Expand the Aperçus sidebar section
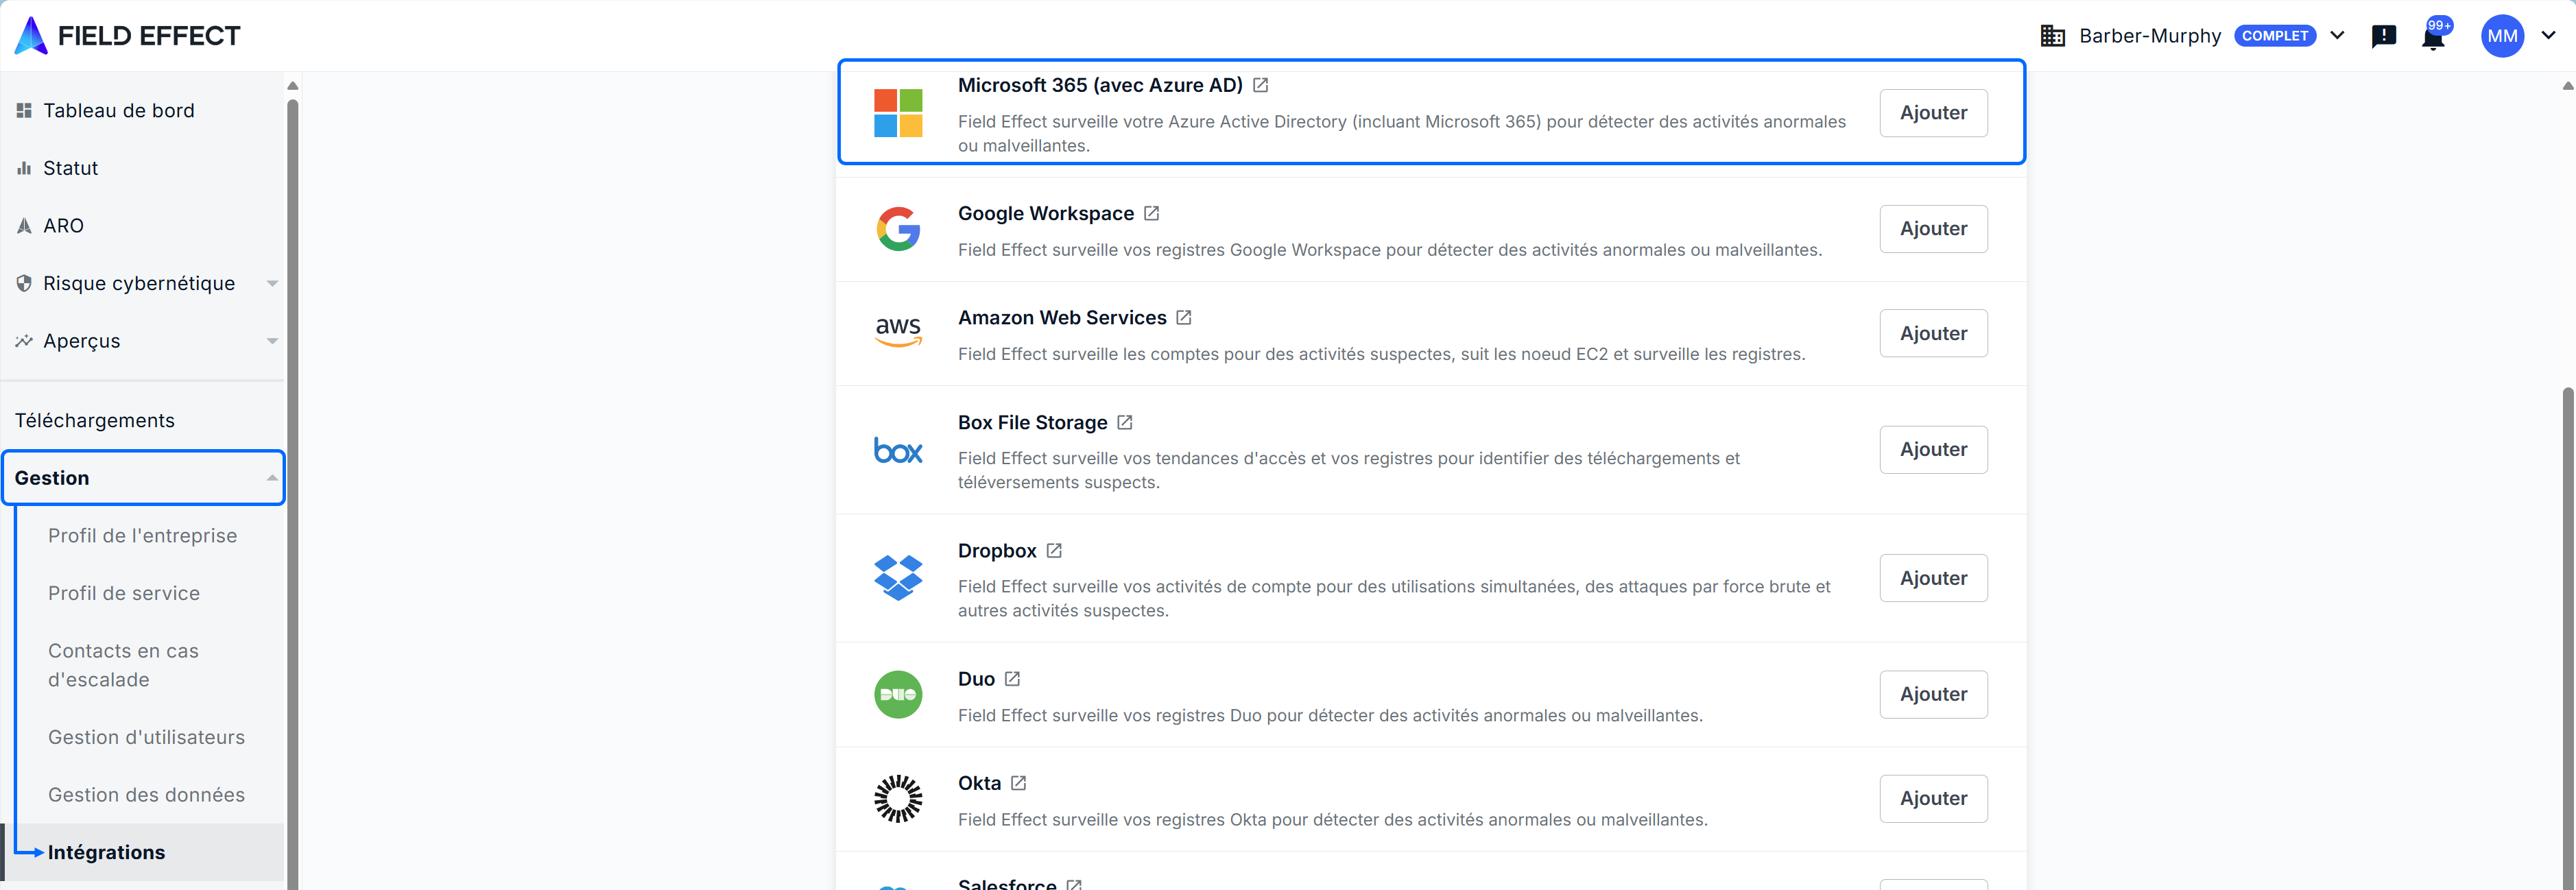 point(271,341)
